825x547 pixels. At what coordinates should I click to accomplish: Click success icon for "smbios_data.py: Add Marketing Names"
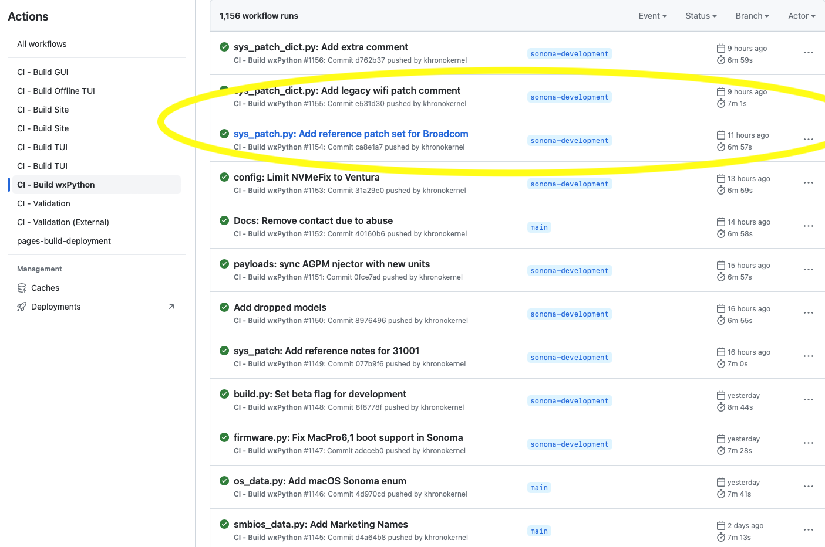[224, 524]
